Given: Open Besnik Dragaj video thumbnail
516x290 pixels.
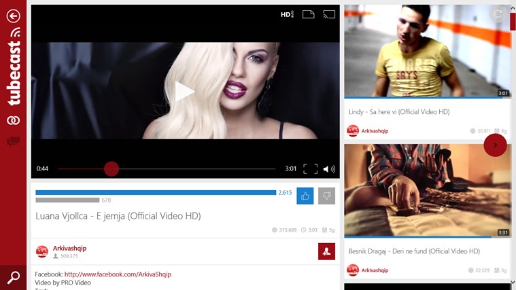Looking at the screenshot, I should tap(428, 191).
